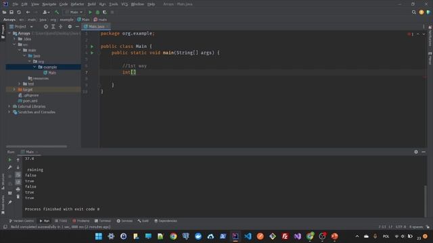Open the Navigate menu
Image resolution: width=433 pixels, height=243 pixels.
[x=49, y=4]
